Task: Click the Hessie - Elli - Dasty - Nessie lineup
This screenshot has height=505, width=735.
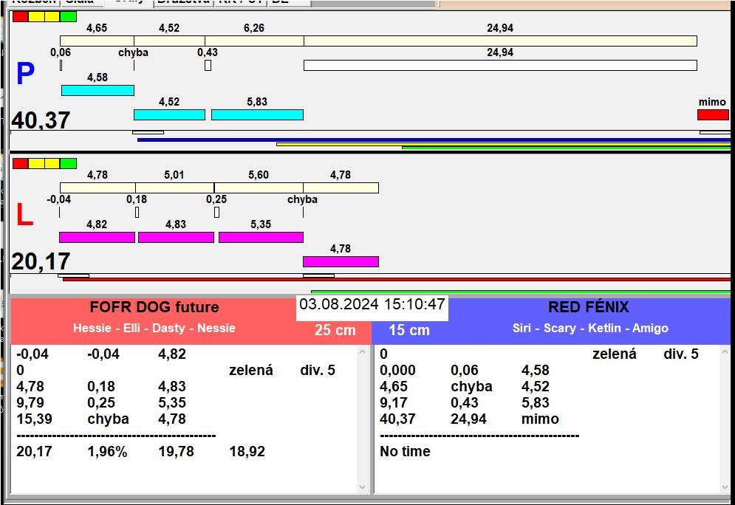Action: [x=154, y=328]
